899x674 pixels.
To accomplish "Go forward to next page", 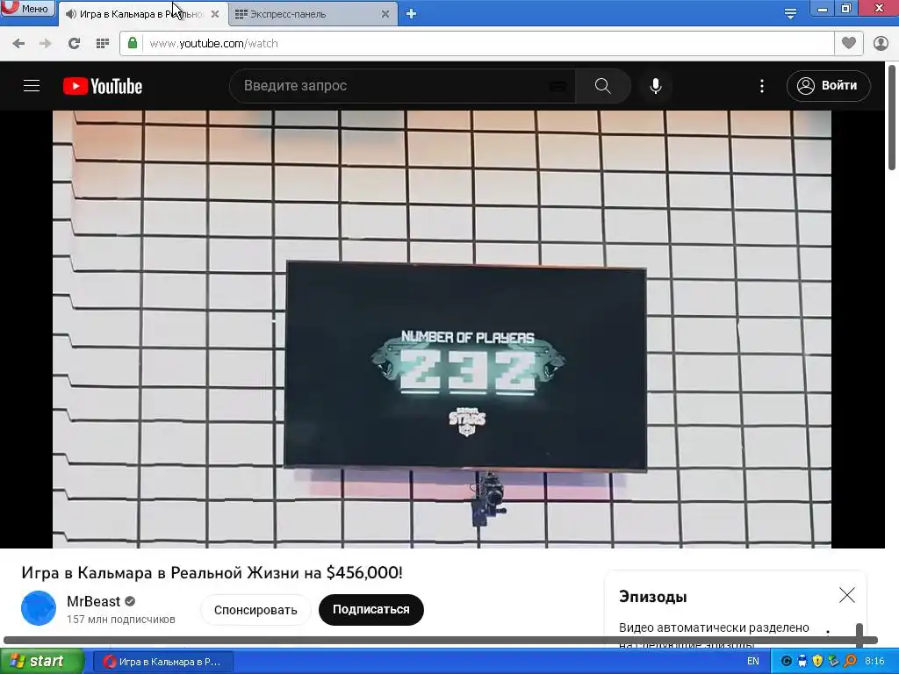I will [x=46, y=44].
